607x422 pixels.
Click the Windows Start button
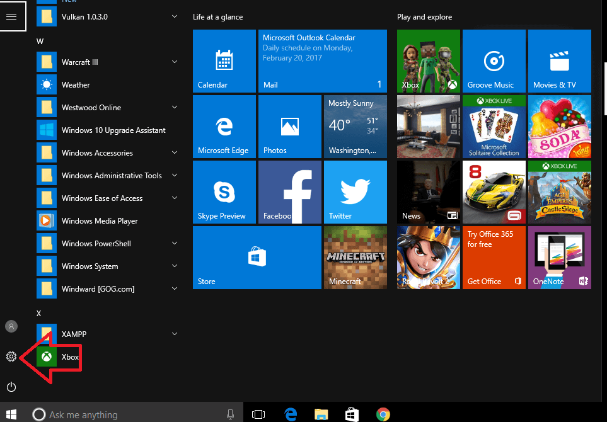[11, 414]
